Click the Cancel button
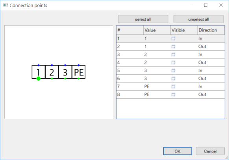Image resolution: width=229 pixels, height=160 pixels. click(210, 151)
